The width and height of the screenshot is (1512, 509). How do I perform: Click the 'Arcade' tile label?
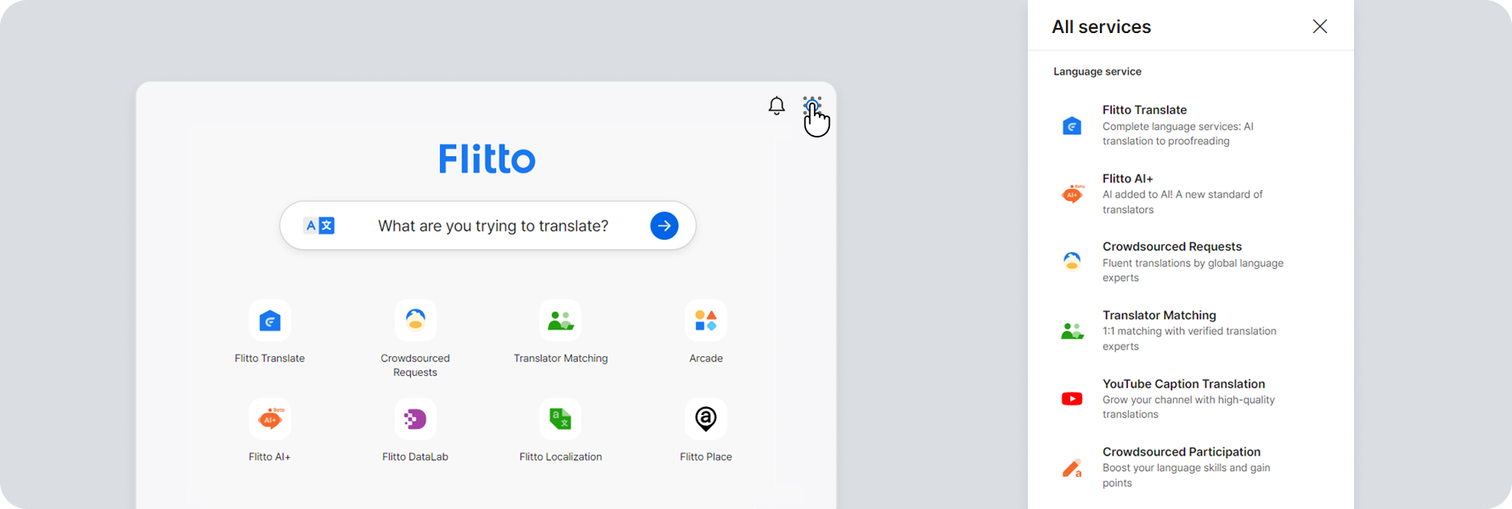pos(706,358)
